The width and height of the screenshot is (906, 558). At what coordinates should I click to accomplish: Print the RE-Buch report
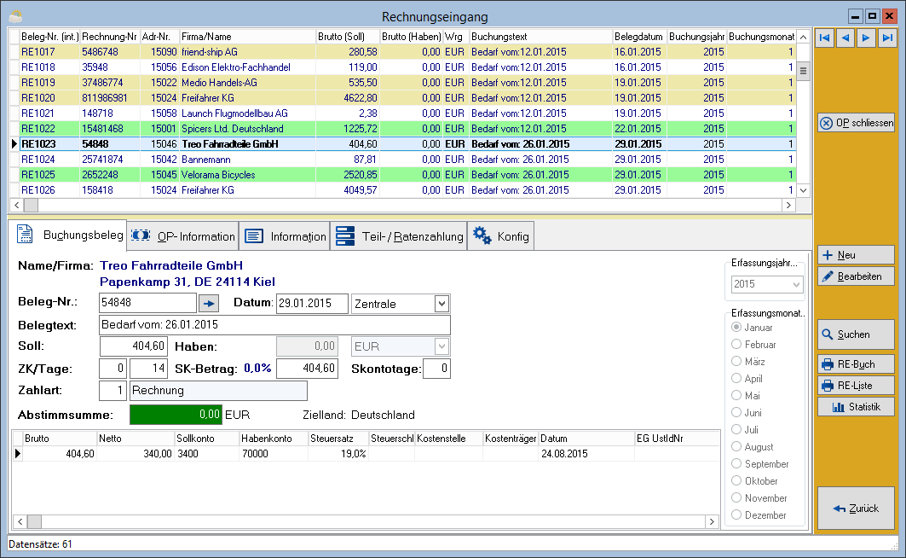click(857, 364)
